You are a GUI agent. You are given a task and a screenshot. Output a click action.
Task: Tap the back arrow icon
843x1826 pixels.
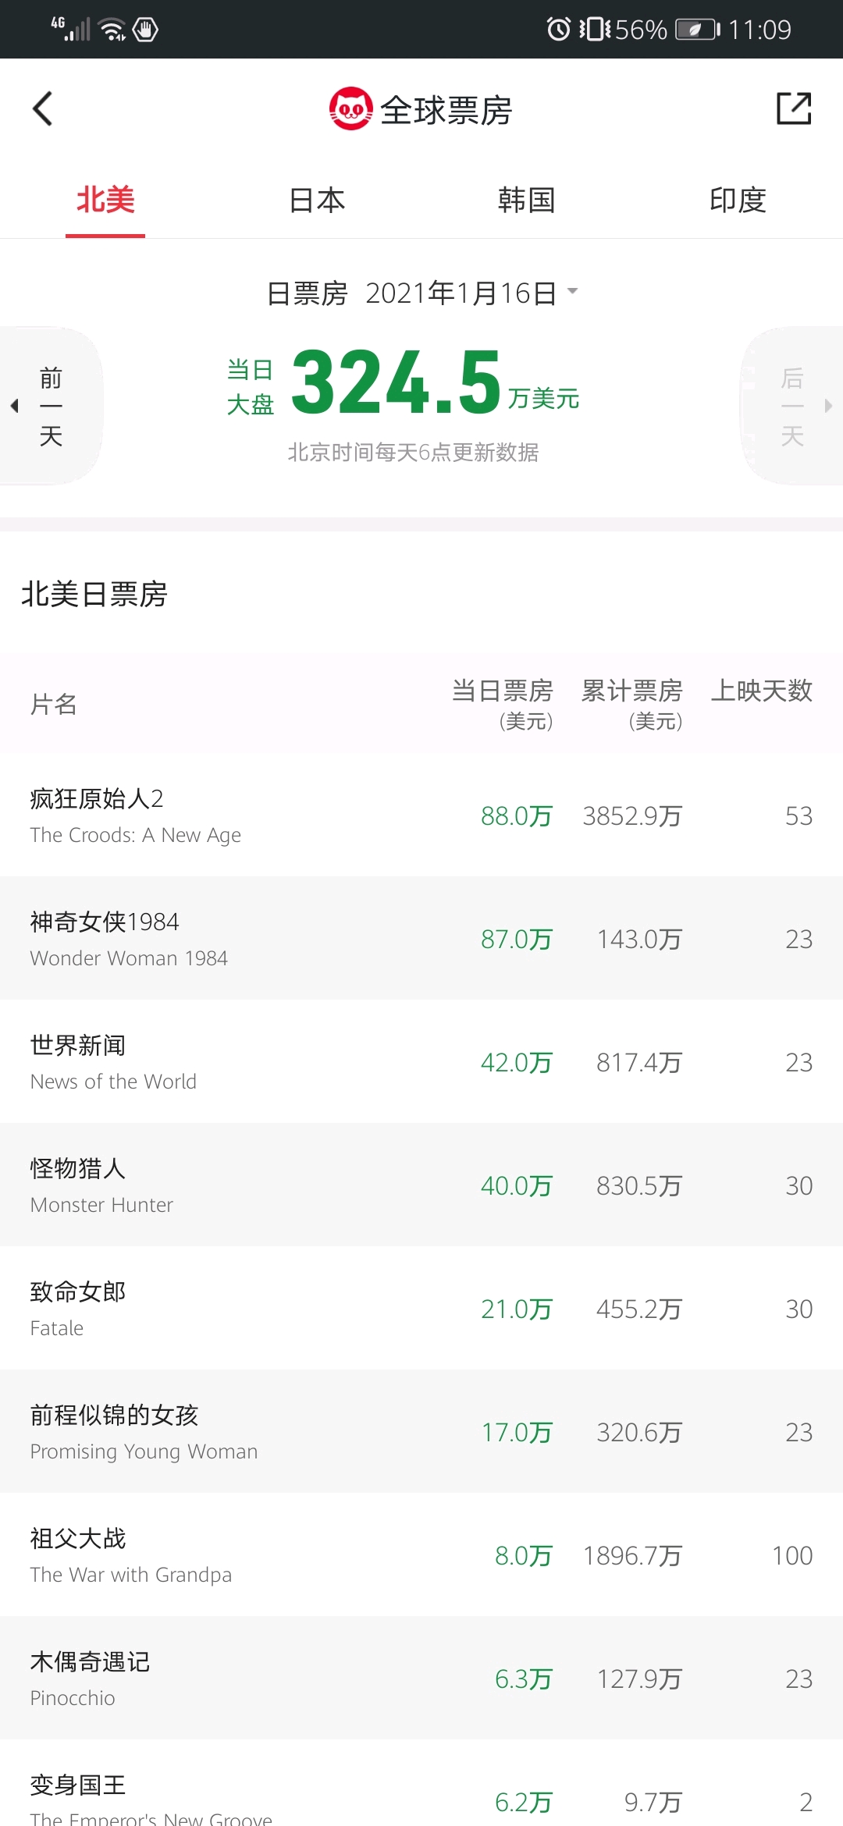[x=43, y=108]
